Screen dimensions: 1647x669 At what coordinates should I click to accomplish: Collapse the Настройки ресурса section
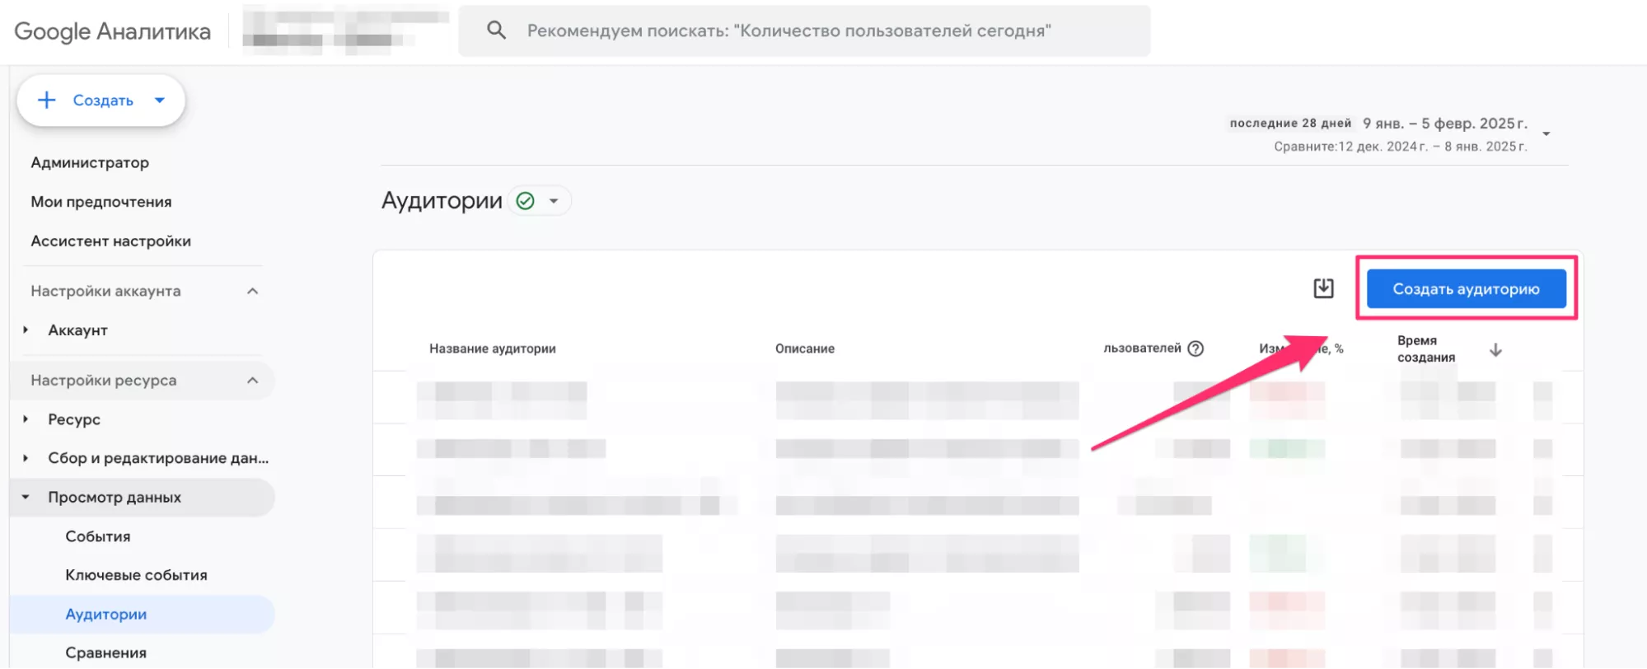point(253,380)
